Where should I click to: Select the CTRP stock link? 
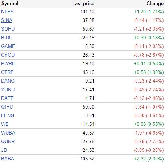point(7,72)
